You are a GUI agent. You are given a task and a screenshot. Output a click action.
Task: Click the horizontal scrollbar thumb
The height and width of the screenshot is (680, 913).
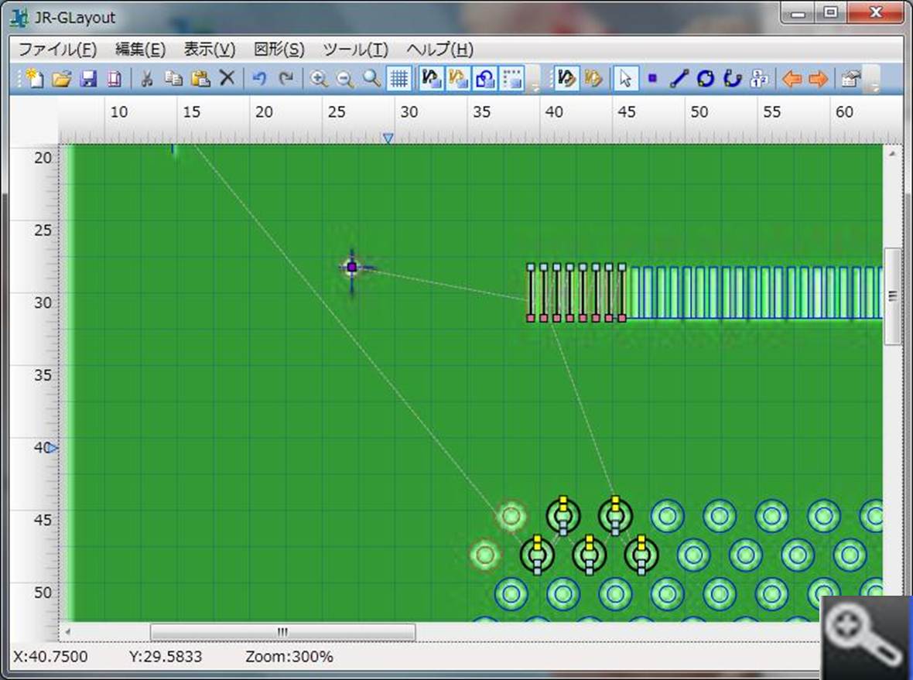pyautogui.click(x=282, y=632)
